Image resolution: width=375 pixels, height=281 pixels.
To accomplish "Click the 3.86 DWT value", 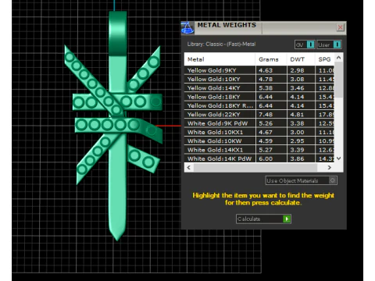I will (x=297, y=158).
